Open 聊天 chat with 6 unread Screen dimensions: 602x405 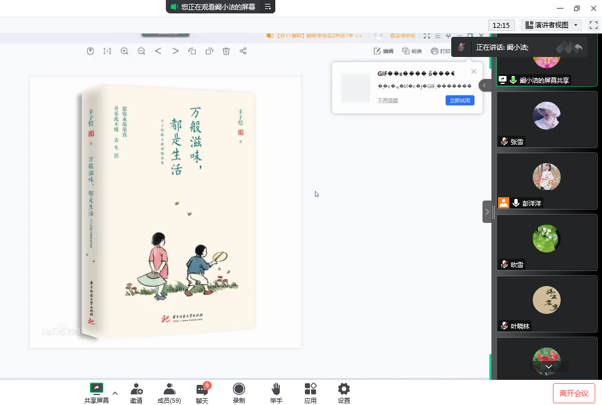click(x=202, y=393)
